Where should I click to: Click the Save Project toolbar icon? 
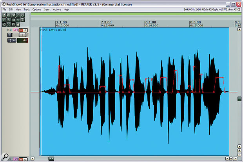click(x=13, y=15)
